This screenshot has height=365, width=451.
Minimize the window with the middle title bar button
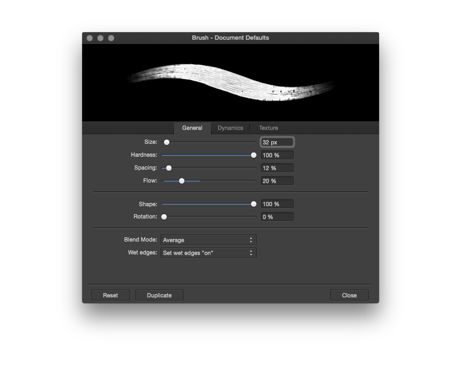point(100,38)
